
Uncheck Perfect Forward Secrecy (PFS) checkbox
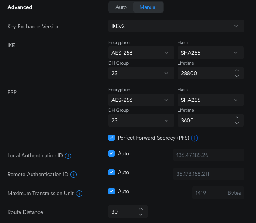111,138
